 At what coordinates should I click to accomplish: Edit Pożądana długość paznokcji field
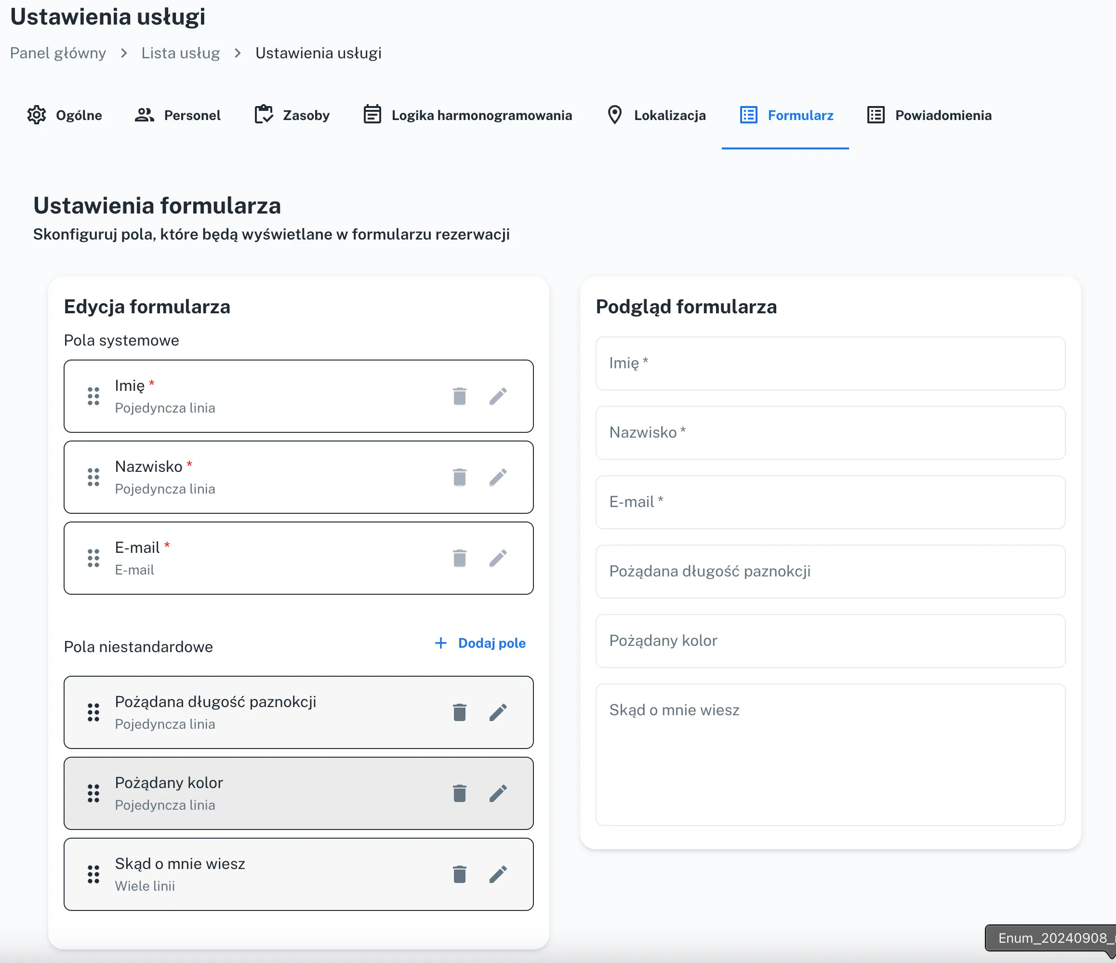pyautogui.click(x=498, y=712)
